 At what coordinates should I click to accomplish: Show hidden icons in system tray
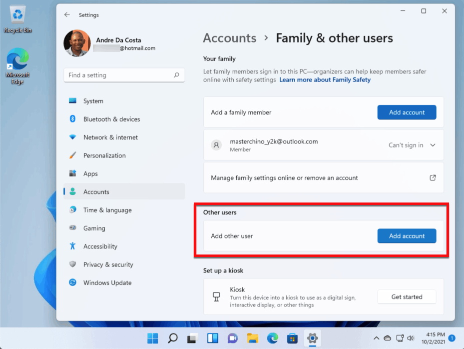pos(376,338)
